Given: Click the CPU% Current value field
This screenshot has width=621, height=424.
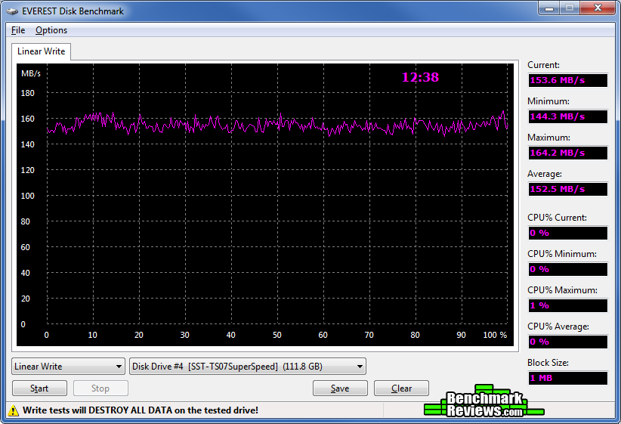Looking at the screenshot, I should (568, 233).
